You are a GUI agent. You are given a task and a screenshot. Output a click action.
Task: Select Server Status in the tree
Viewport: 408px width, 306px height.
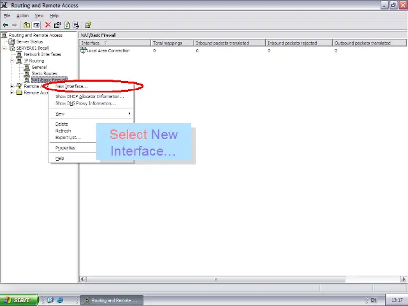tap(29, 41)
